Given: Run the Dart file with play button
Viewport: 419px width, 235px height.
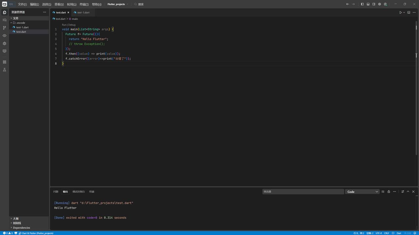Looking at the screenshot, I should [400, 12].
